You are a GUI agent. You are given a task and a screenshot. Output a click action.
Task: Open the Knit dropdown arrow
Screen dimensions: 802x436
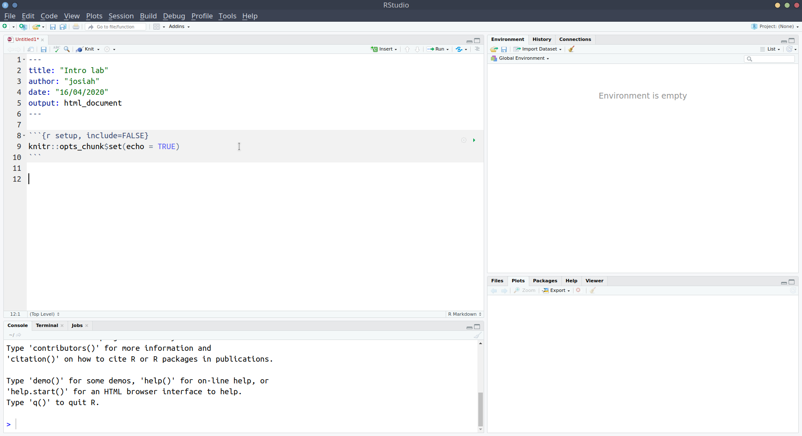point(98,49)
